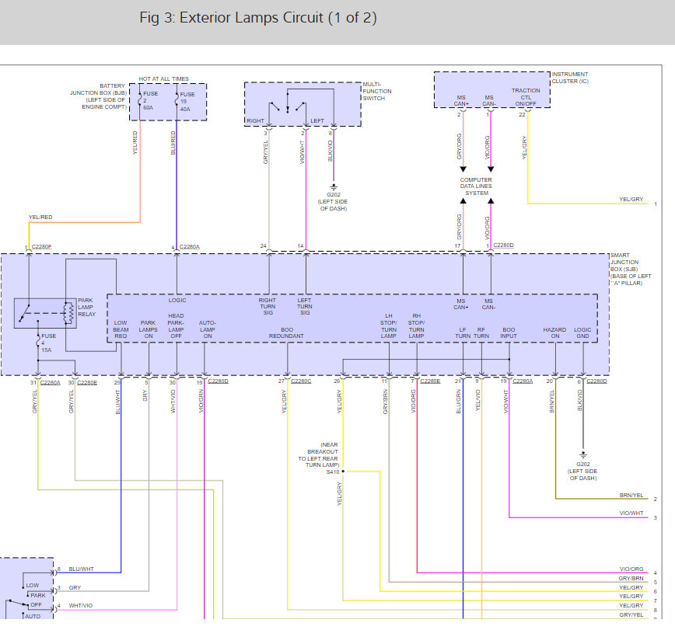675x637 pixels.
Task: Click the 'S410' splice label
Action: pyautogui.click(x=333, y=472)
